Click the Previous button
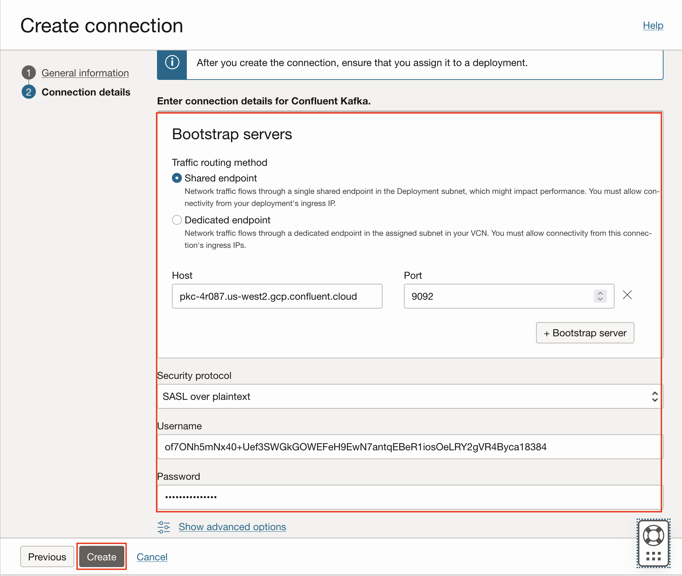 (47, 556)
